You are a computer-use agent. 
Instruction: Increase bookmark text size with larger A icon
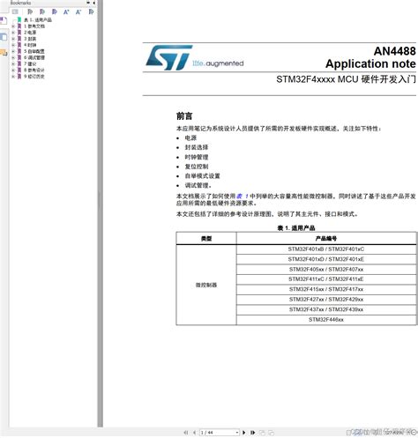[x=66, y=11]
